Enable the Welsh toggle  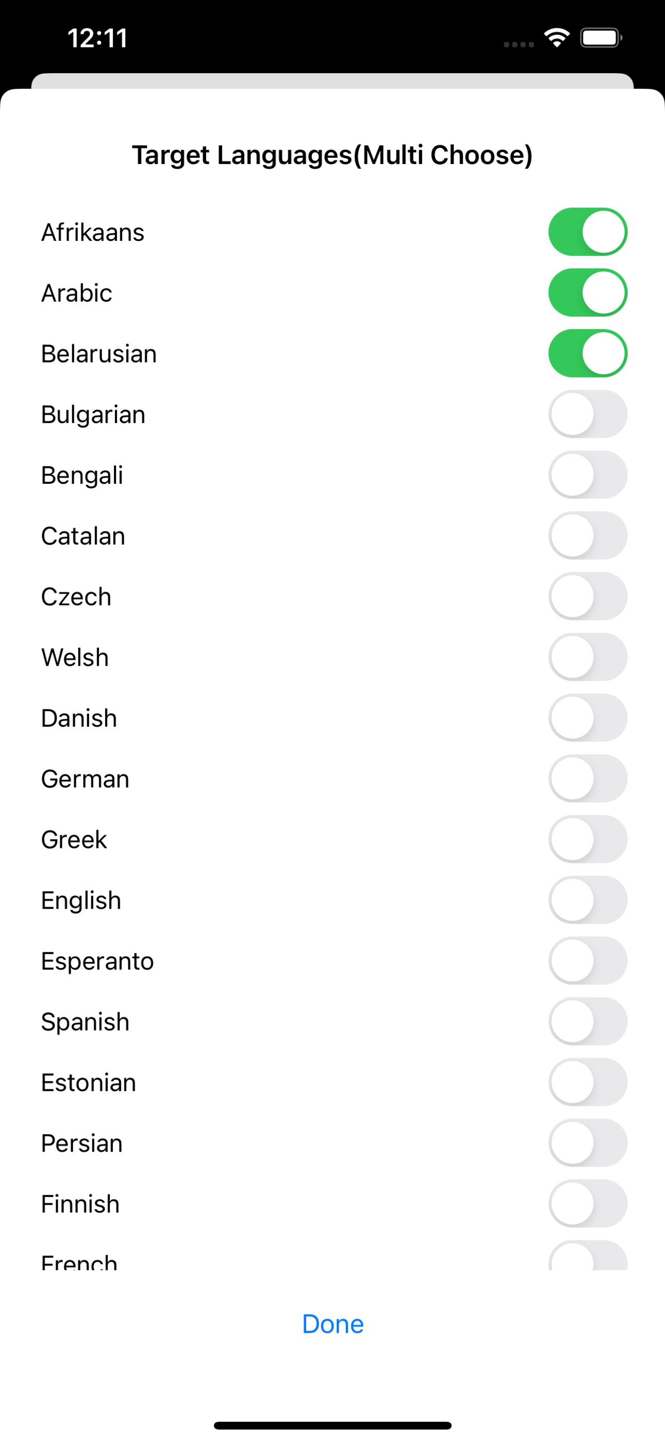588,657
